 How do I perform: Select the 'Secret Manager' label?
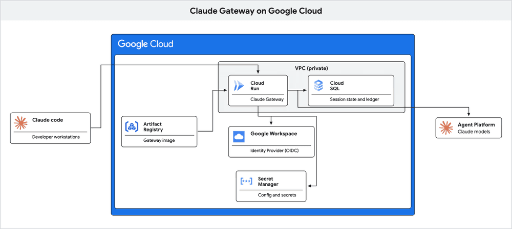click(x=268, y=182)
